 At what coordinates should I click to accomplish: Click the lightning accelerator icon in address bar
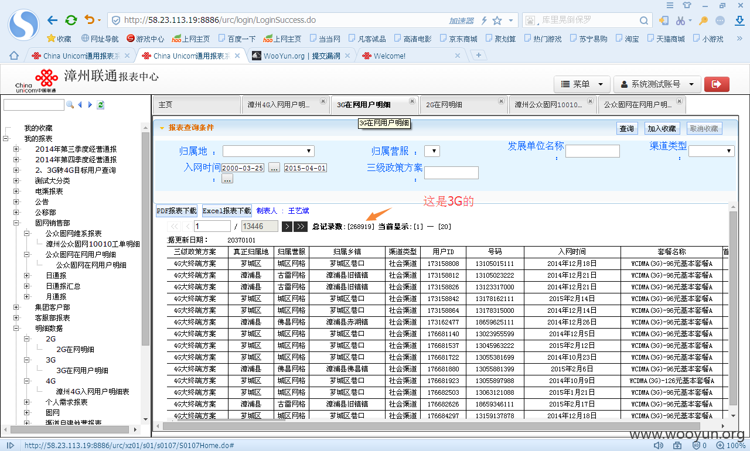point(484,20)
